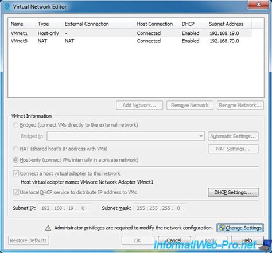
Task: Click subnet address 192.168.70.0
Action: pyautogui.click(x=224, y=41)
